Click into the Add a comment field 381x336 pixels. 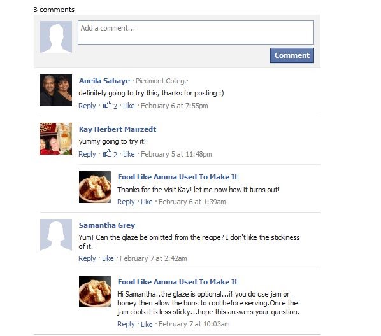[x=196, y=32]
